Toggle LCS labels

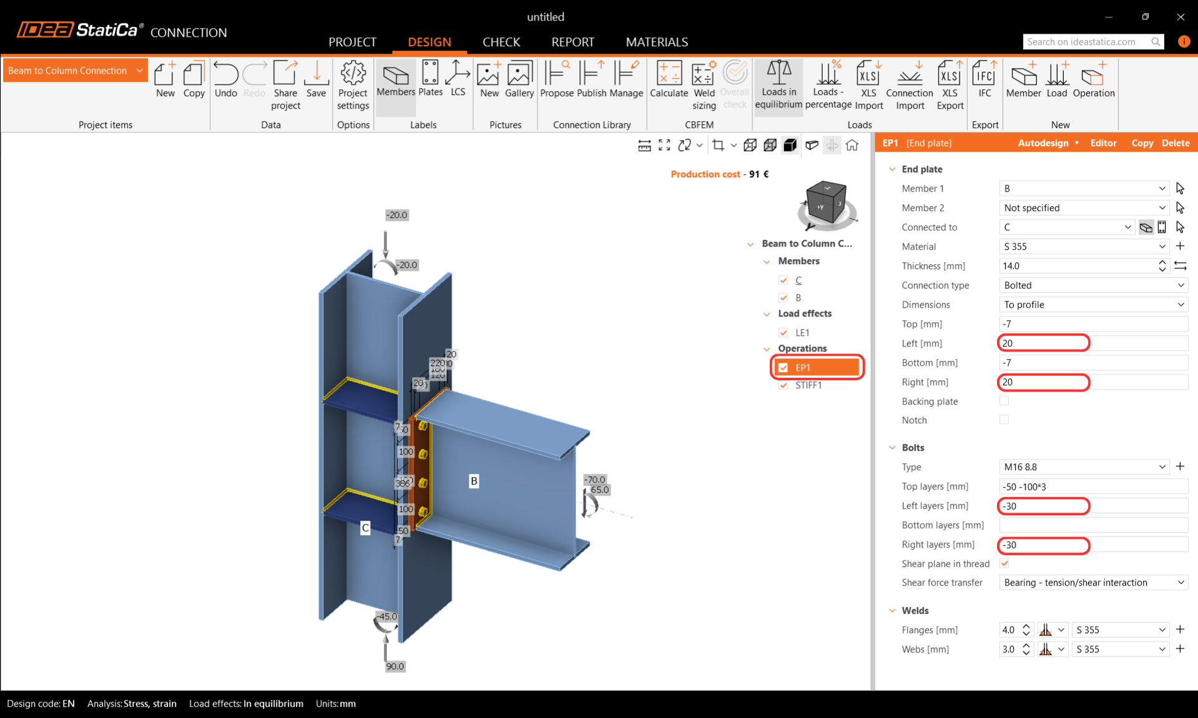pos(458,79)
